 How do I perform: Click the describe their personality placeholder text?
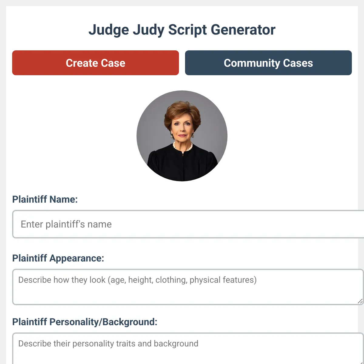click(108, 343)
